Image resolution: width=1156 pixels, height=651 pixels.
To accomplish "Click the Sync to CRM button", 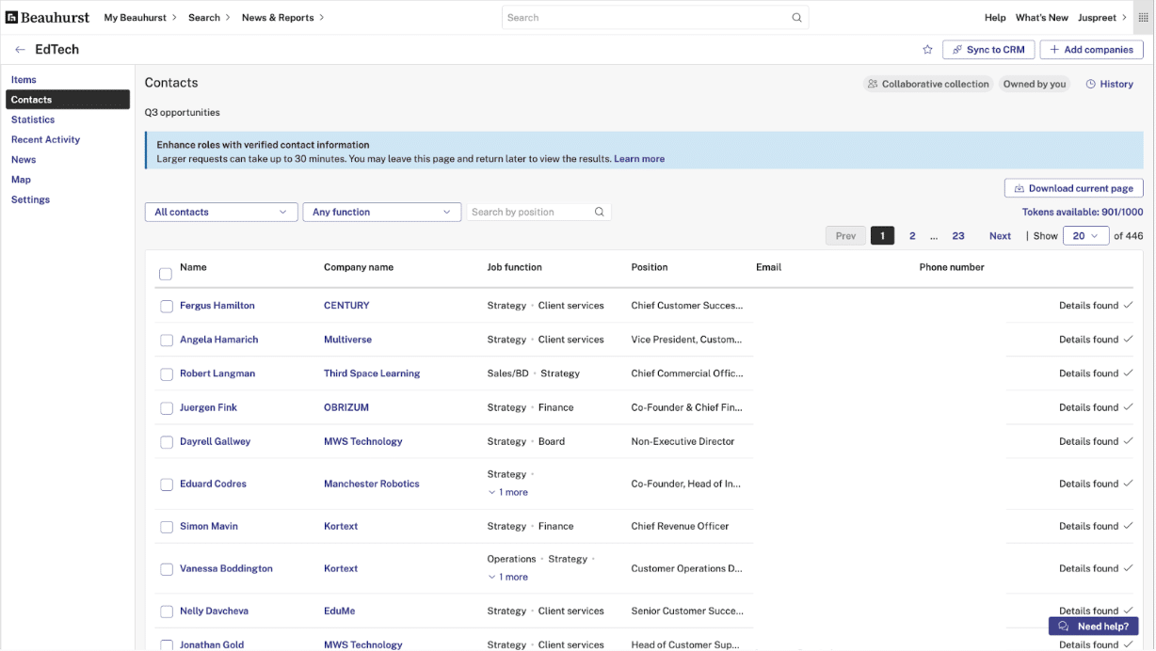I will click(x=988, y=50).
